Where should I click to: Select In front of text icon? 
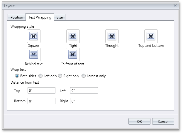tap(73, 54)
